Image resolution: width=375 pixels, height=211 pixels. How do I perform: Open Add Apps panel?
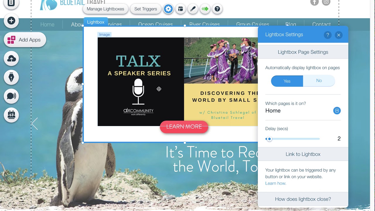coord(25,40)
